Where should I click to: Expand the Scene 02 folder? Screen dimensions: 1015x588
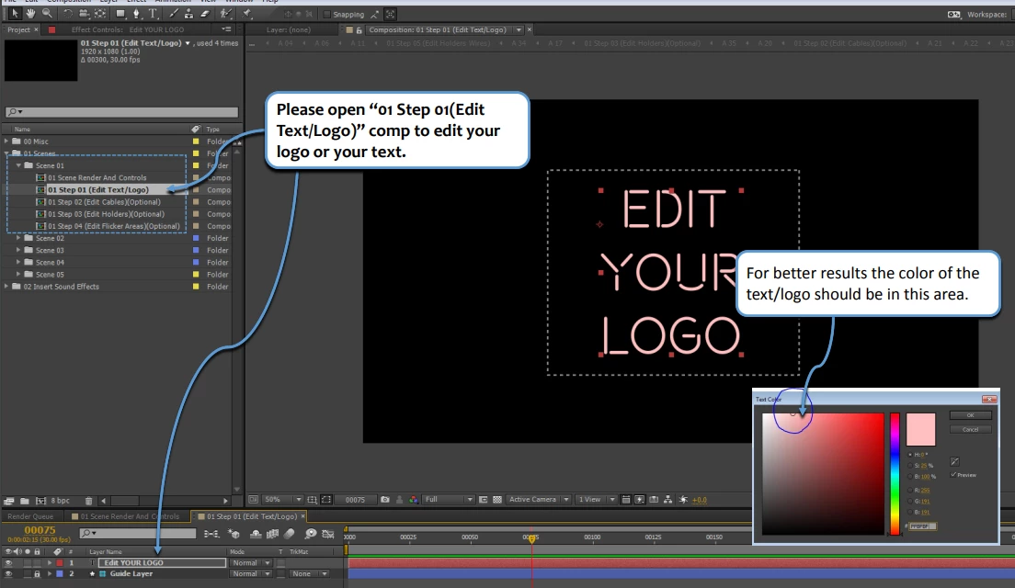coord(18,238)
